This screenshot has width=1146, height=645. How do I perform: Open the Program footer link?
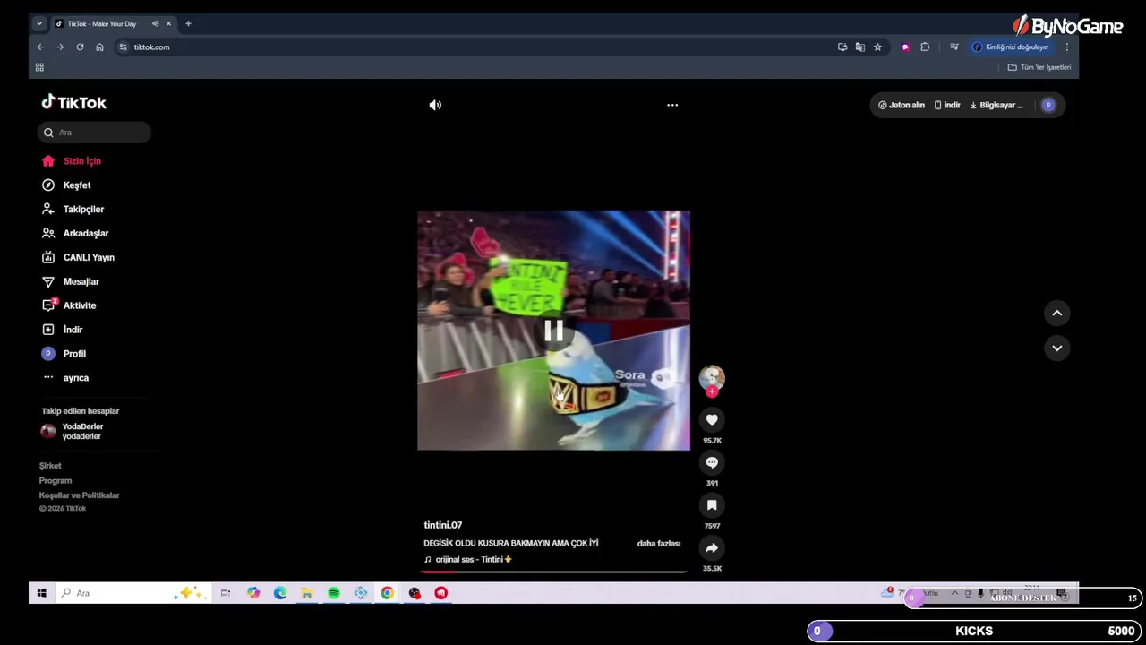[x=56, y=481]
